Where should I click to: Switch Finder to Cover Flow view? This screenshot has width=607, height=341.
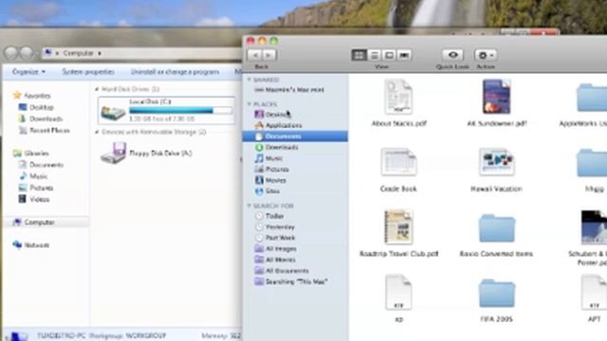click(404, 55)
